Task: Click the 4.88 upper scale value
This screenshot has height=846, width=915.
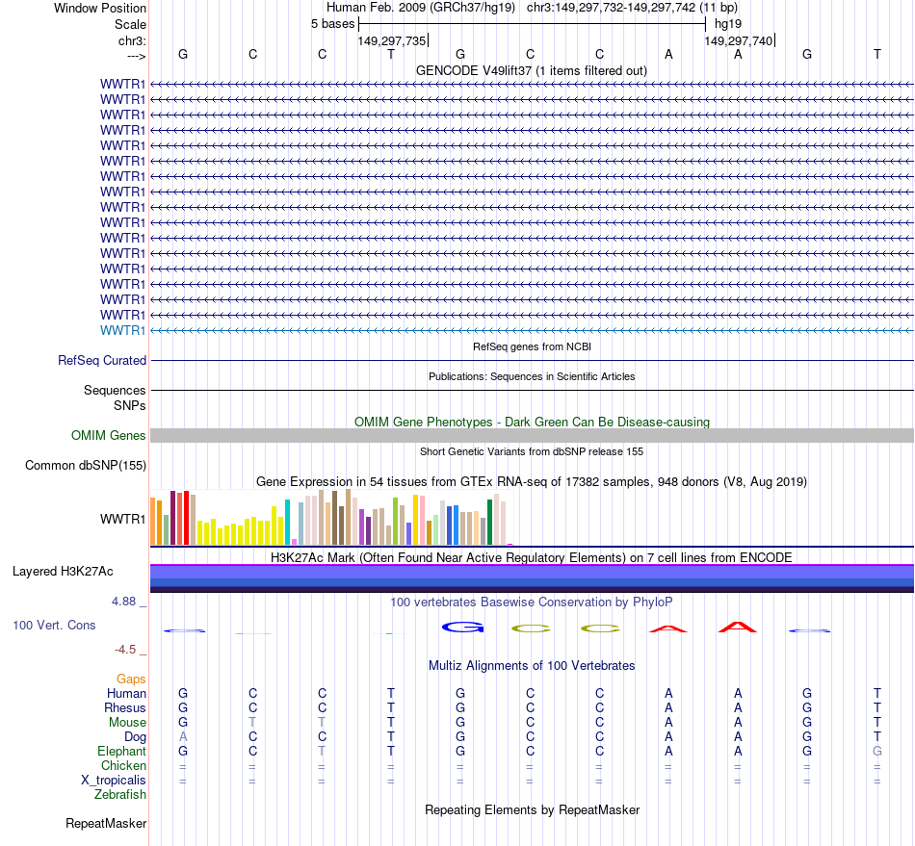Action: [123, 602]
